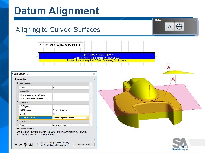Click the CAD Feature row label
The width and height of the screenshot is (205, 153).
point(26,110)
